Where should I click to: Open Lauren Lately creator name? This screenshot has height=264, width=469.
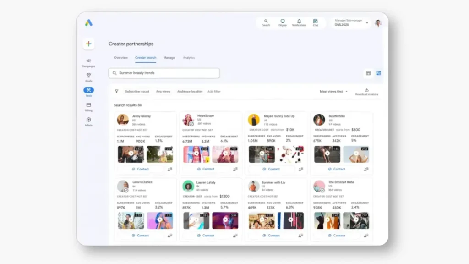coord(206,182)
